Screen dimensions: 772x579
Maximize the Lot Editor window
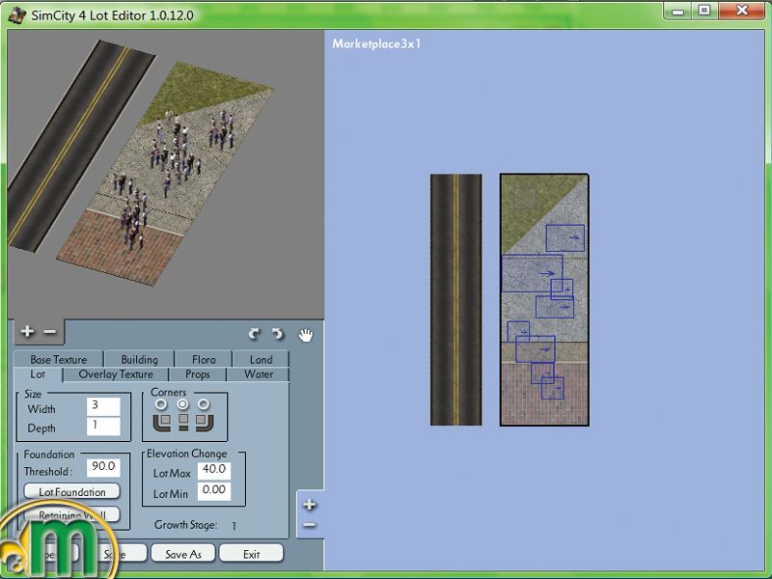tap(704, 11)
